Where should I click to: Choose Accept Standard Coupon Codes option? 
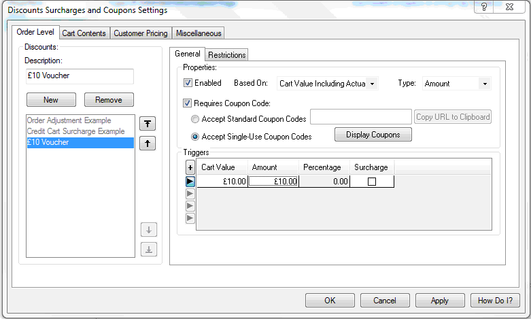coord(196,119)
